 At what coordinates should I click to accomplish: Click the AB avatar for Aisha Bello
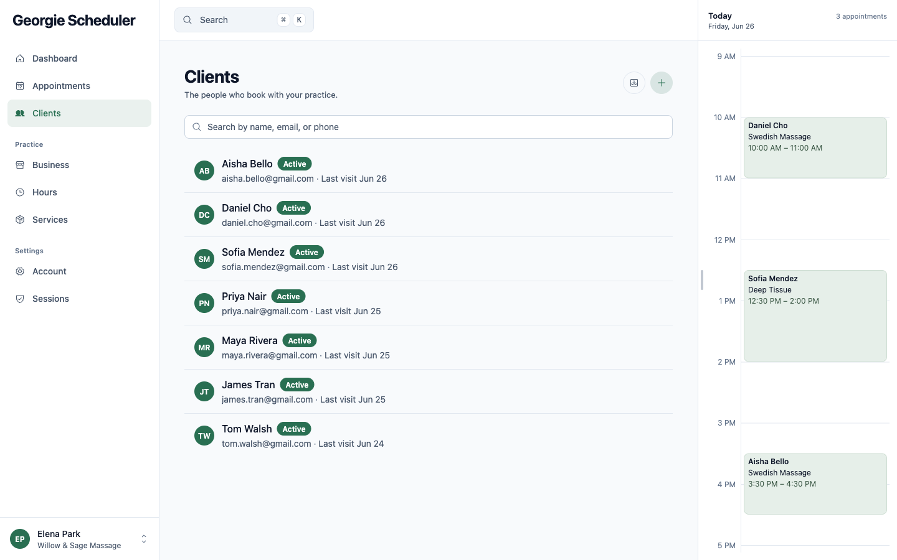[x=204, y=170]
